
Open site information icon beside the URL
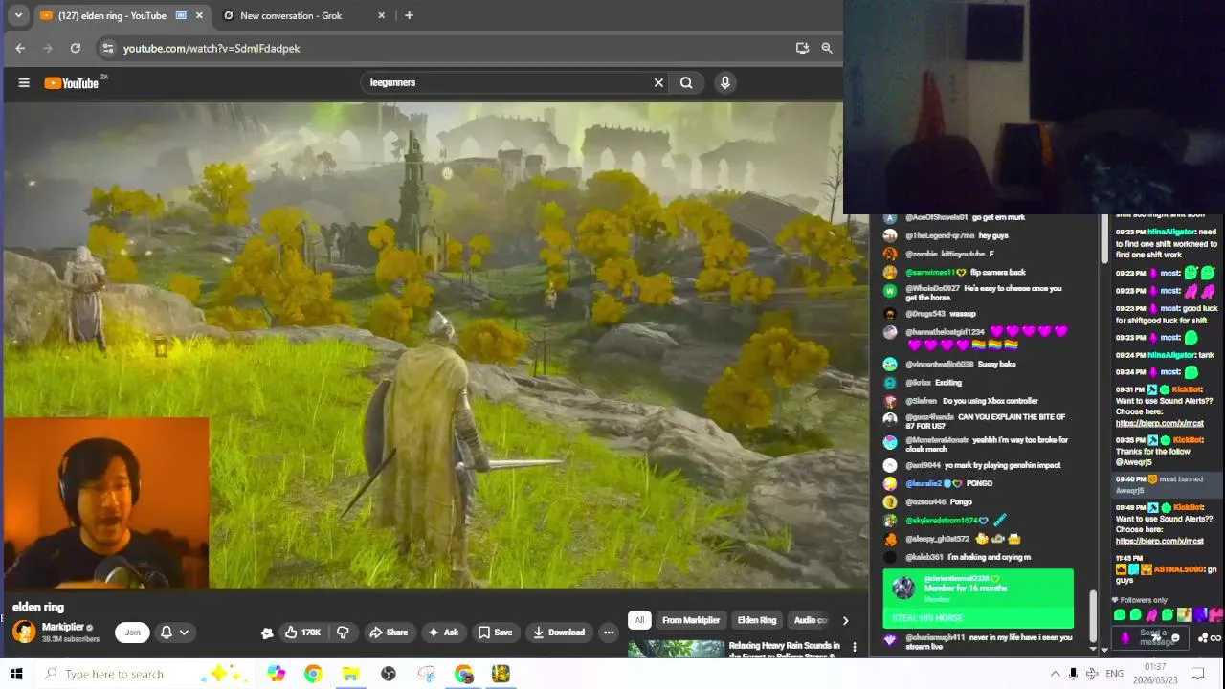(x=108, y=48)
